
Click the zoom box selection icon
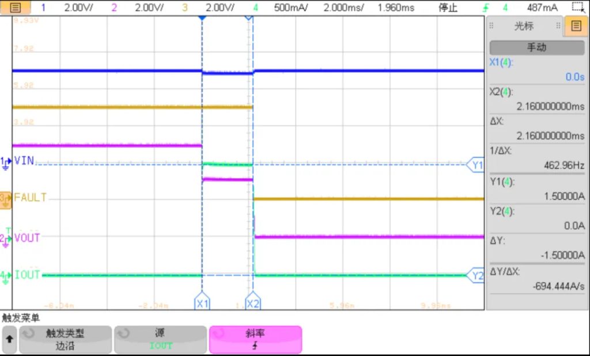577,8
